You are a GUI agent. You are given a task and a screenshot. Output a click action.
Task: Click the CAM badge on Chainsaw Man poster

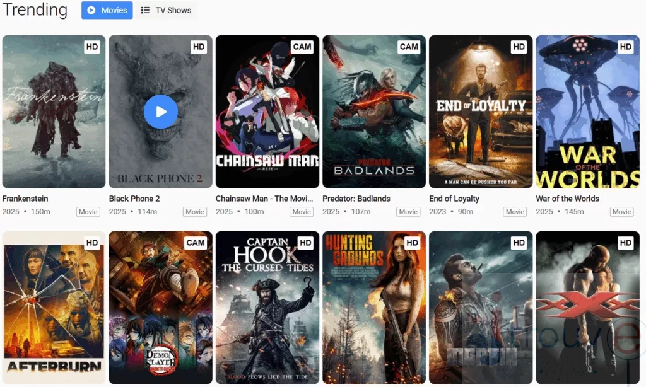pyautogui.click(x=302, y=47)
